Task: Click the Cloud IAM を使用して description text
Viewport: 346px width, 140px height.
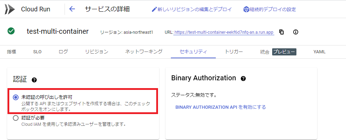Action: point(74,124)
